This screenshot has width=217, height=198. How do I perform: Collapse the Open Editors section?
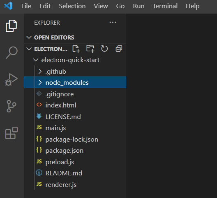click(x=29, y=37)
